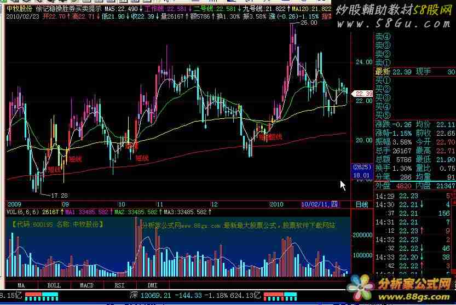Image resolution: width=456 pixels, height=305 pixels.
Task: Click the 中牧股份 stock name in header
Action: point(19,9)
